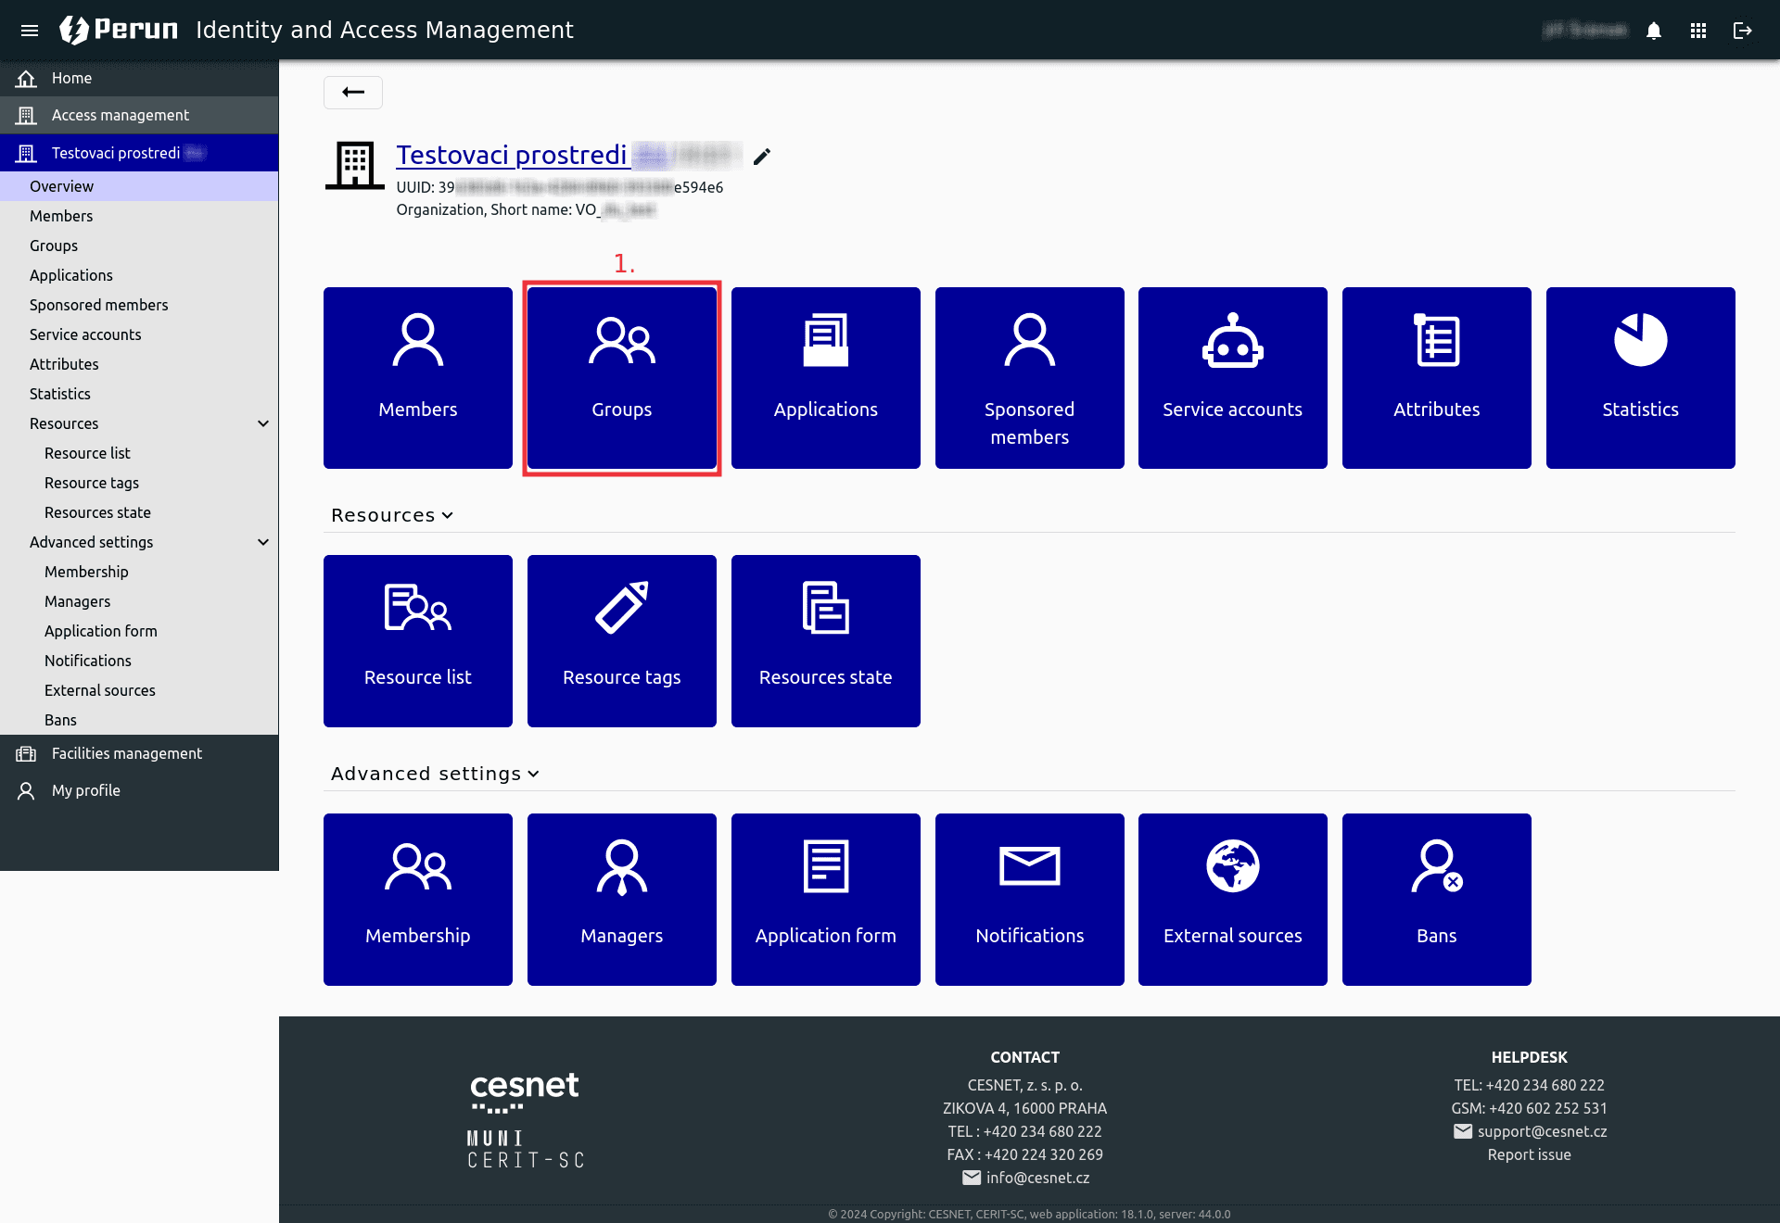This screenshot has height=1223, width=1780.
Task: Expand the Advanced settings section
Action: 436,773
